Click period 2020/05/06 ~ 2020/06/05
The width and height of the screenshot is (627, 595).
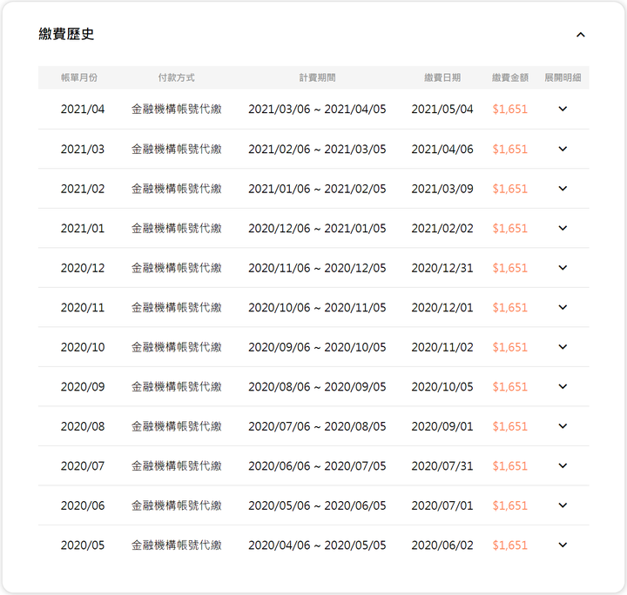317,505
